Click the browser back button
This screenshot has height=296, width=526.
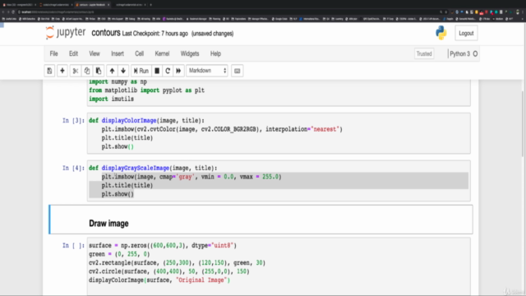3,12
